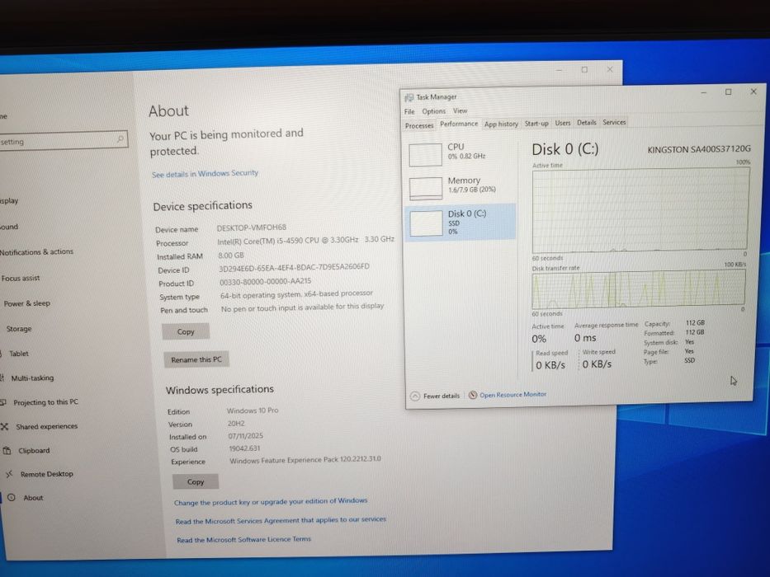
Task: Open Notifications & actions settings
Action: 37,251
